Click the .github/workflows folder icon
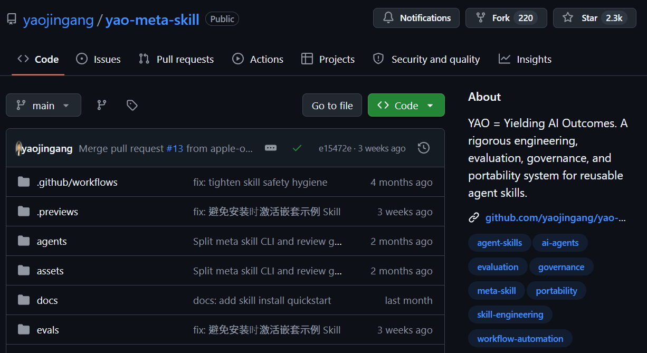The image size is (647, 353). (24, 182)
